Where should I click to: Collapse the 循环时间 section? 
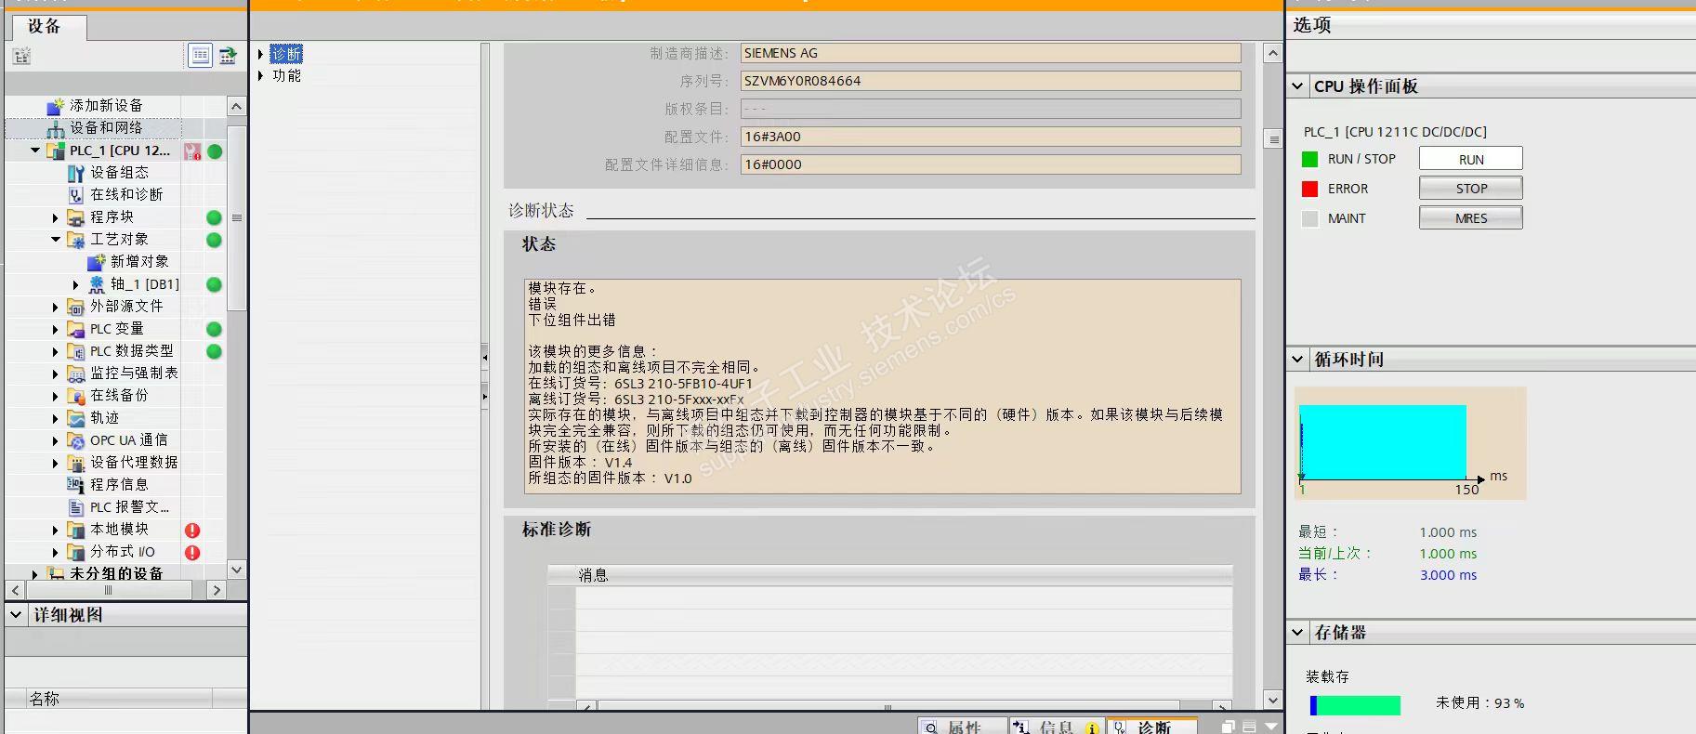click(x=1298, y=360)
